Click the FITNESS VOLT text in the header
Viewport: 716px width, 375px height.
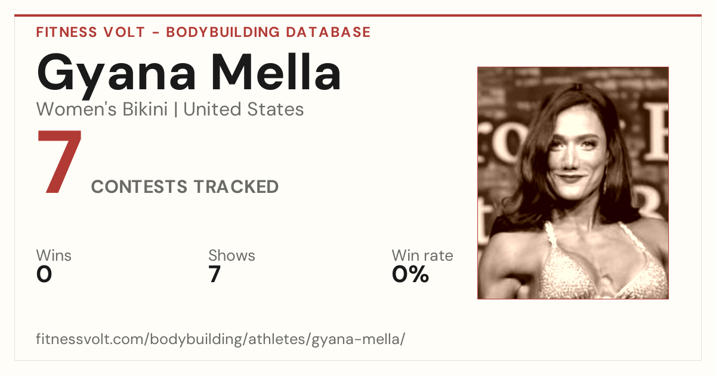pos(91,32)
